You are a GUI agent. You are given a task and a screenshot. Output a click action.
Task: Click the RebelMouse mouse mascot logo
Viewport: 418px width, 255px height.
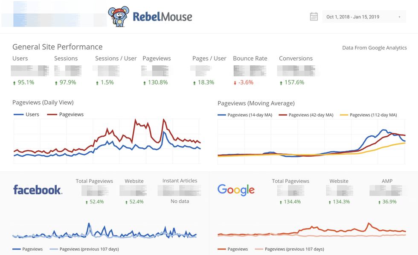pos(118,17)
